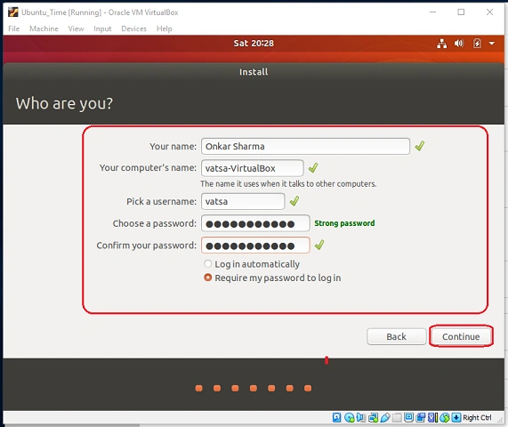The image size is (508, 427).
Task: Maximize the VirtualBox window
Action: point(461,12)
